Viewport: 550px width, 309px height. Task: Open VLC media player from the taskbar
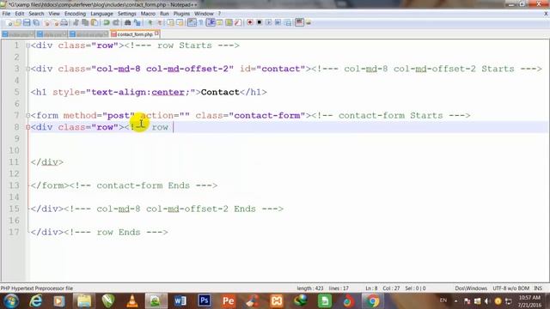(132, 301)
